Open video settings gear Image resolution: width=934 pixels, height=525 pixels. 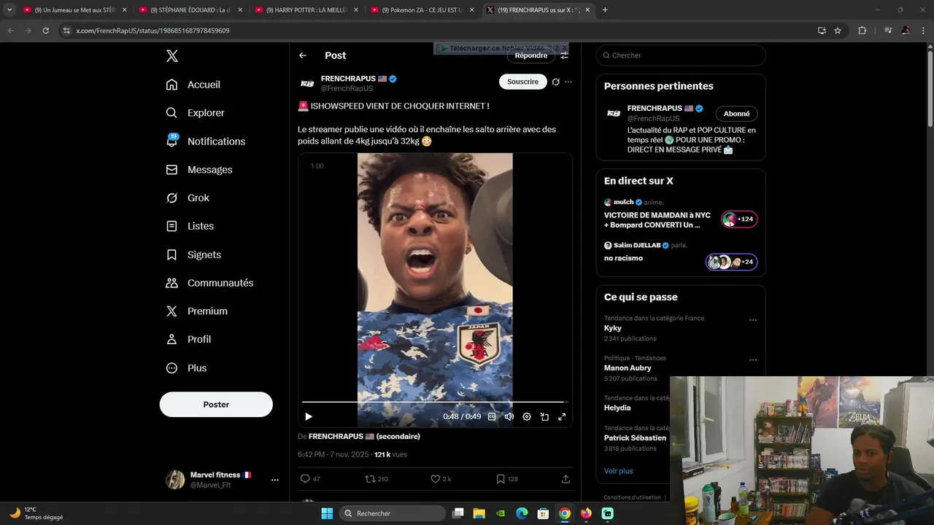click(x=527, y=417)
